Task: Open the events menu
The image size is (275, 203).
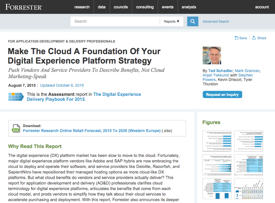Action: [168, 7]
